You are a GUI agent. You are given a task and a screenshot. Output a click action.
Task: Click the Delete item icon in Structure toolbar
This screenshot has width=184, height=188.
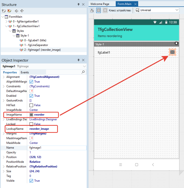[x=9, y=11]
